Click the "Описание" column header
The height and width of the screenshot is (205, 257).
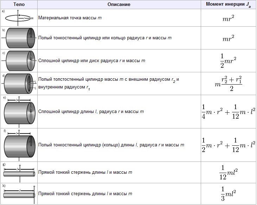pos(119,5)
